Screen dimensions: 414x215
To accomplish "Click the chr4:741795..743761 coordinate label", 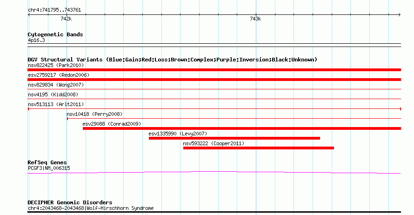I will coord(54,10).
